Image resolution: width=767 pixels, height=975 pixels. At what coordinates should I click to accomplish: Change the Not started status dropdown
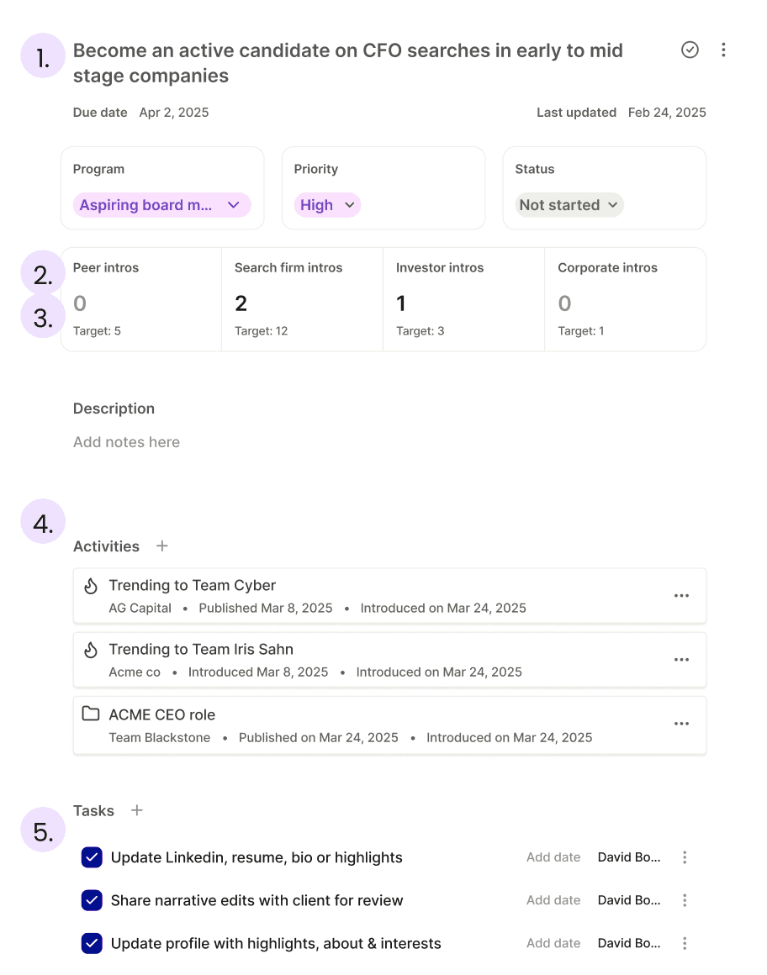569,205
